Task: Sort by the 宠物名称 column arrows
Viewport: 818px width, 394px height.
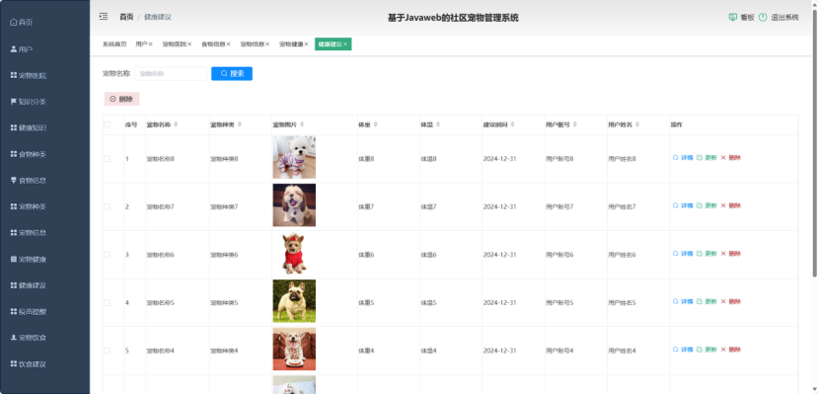Action: (x=176, y=124)
